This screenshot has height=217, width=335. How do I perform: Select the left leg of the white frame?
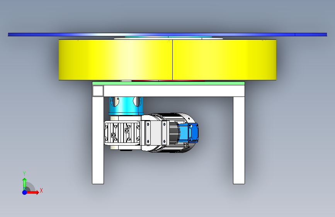(x=98, y=140)
